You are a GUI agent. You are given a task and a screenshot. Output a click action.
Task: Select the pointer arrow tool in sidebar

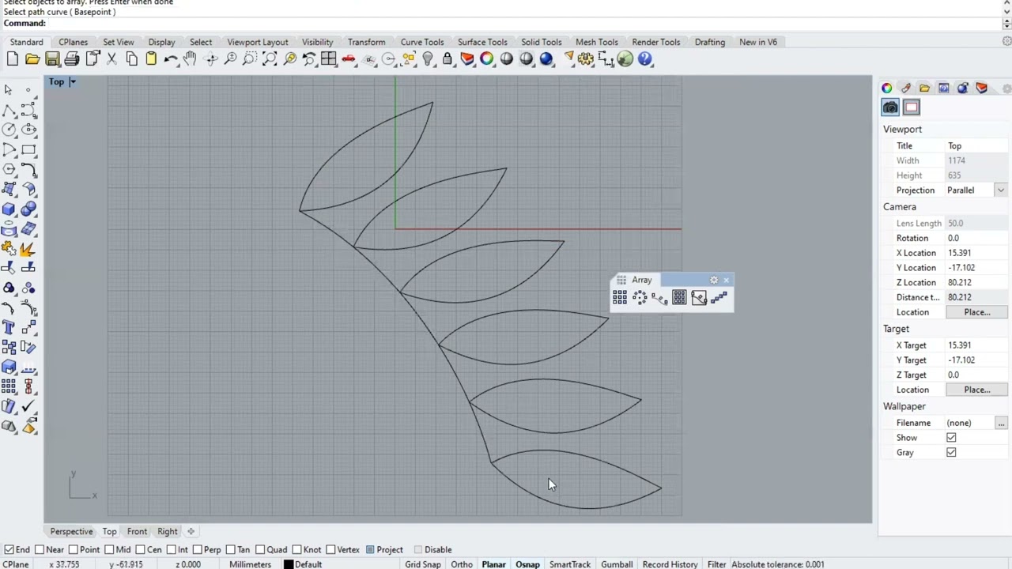tap(9, 90)
